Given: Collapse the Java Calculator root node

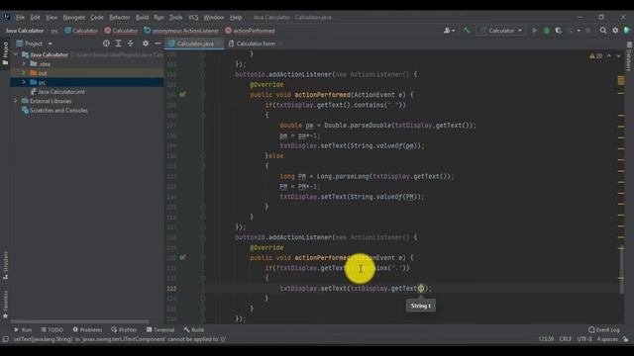Looking at the screenshot, I should tap(16, 54).
